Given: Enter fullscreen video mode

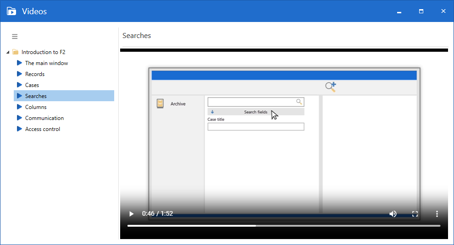Looking at the screenshot, I should pos(415,214).
